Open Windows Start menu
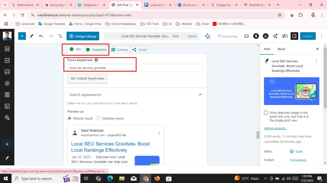The image size is (327, 183). (x=6, y=179)
